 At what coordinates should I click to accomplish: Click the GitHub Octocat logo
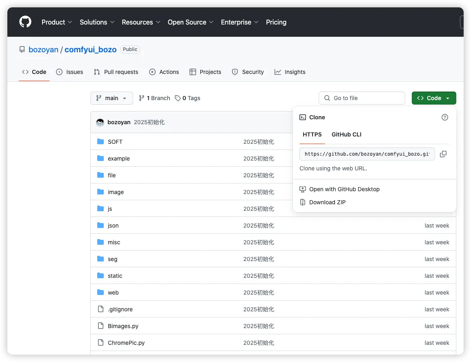point(25,22)
